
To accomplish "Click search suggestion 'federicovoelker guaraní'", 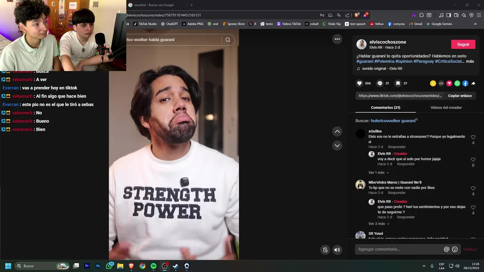I will 393,121.
